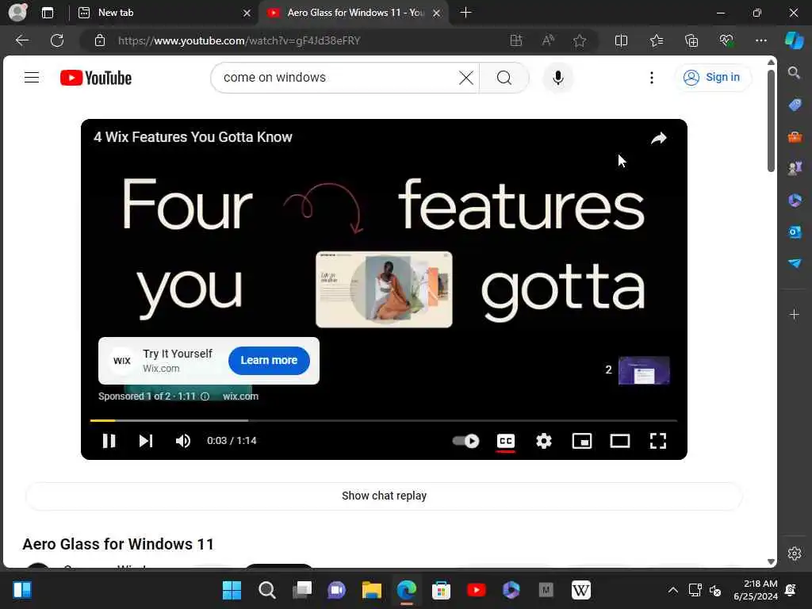
Task: Switch to theater mode
Action: 620,441
